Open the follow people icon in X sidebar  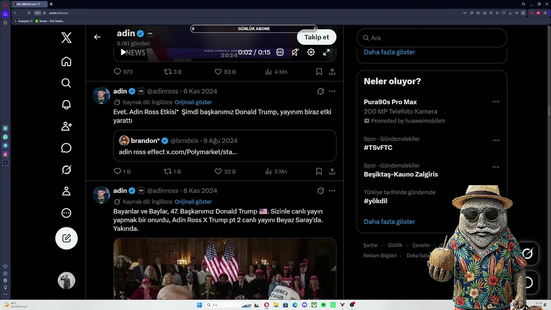tap(66, 126)
